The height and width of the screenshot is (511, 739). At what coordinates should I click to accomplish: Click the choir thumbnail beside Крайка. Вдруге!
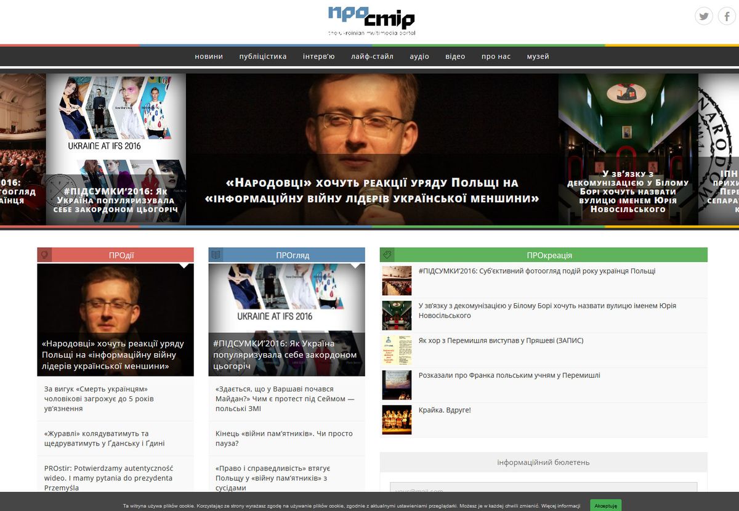(x=397, y=420)
